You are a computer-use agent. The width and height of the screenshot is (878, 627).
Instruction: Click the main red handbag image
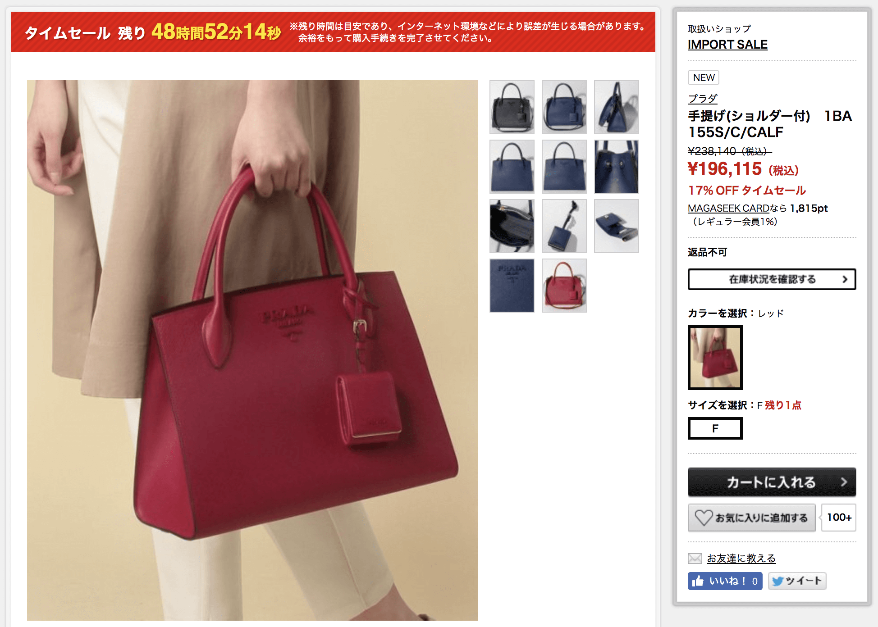click(252, 350)
